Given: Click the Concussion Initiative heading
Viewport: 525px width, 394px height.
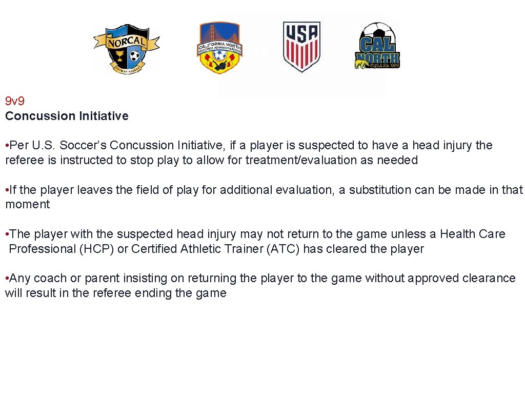Looking at the screenshot, I should (67, 116).
